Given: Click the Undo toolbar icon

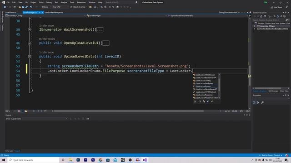Looking at the screenshot, I should pyautogui.click(x=31, y=7).
